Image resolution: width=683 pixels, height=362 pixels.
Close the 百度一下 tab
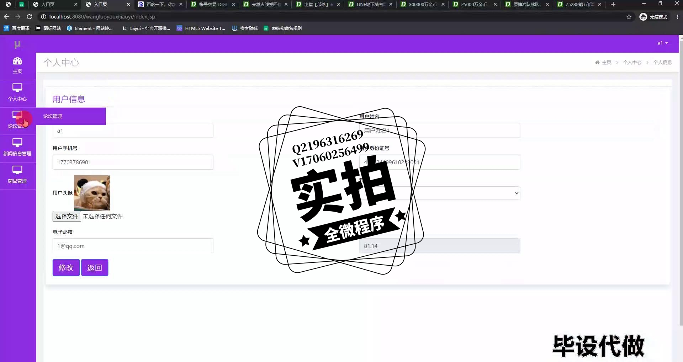pyautogui.click(x=181, y=4)
